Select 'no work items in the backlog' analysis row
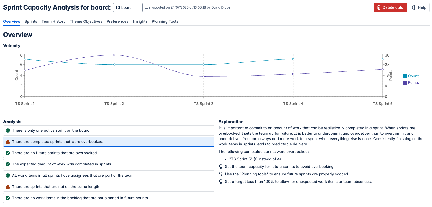This screenshot has height=207, width=432. [x=109, y=198]
